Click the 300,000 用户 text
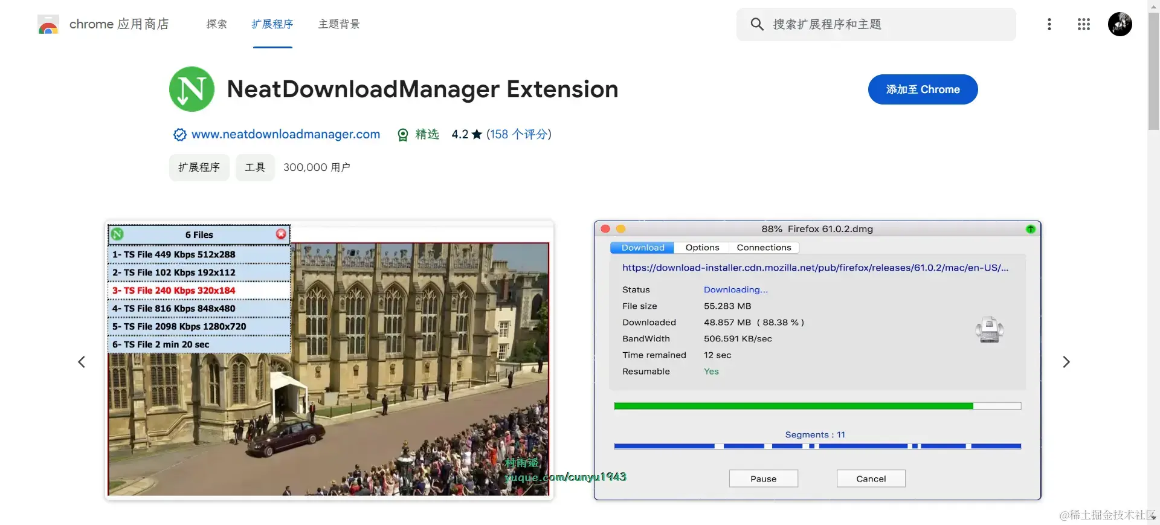Image resolution: width=1160 pixels, height=525 pixels. tap(317, 167)
